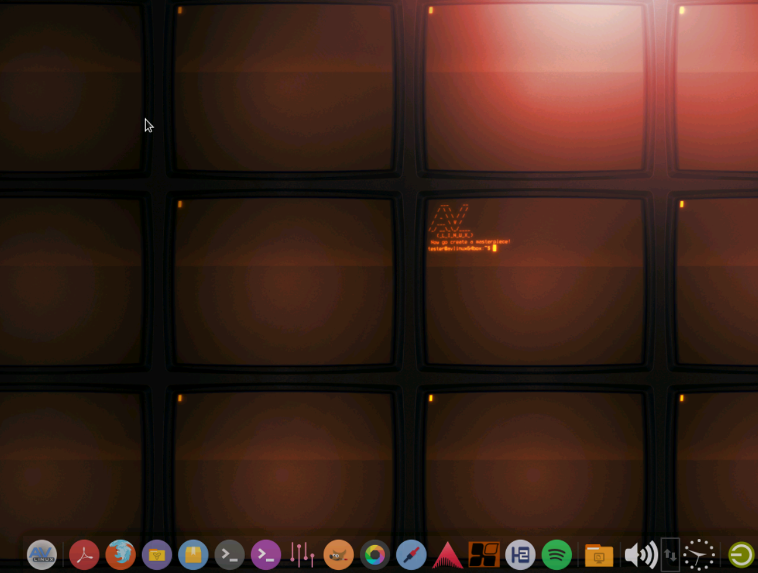
Task: Click the green logout button
Action: coord(741,554)
